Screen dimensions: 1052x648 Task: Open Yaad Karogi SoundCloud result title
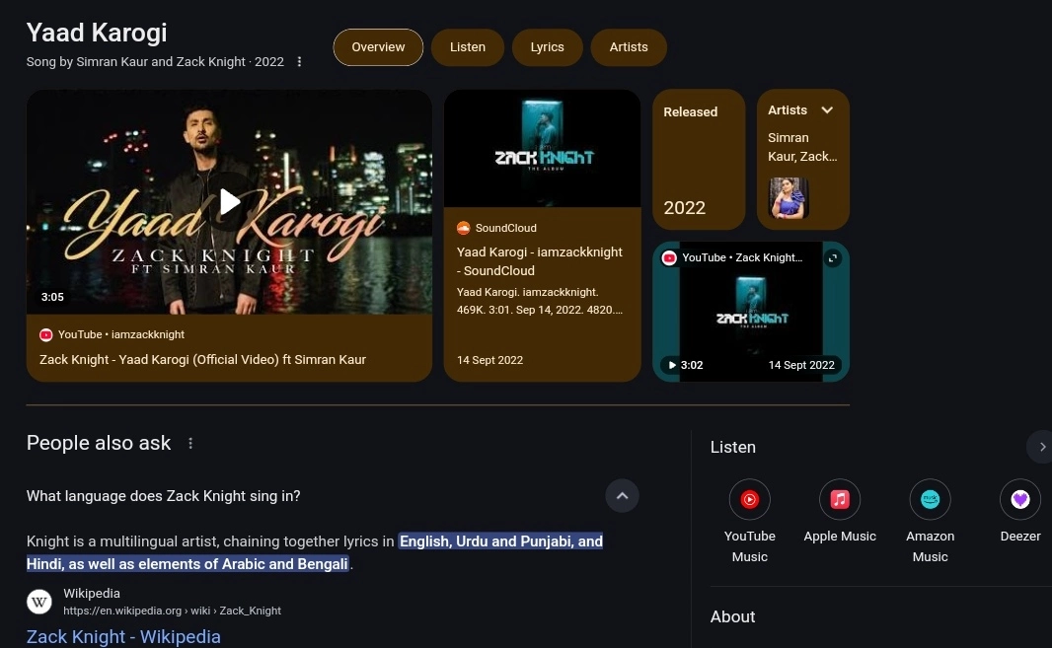point(540,261)
